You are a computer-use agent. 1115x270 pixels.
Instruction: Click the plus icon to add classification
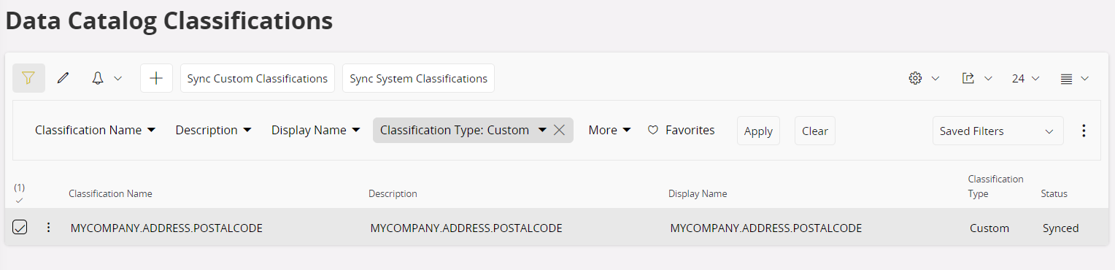(156, 78)
